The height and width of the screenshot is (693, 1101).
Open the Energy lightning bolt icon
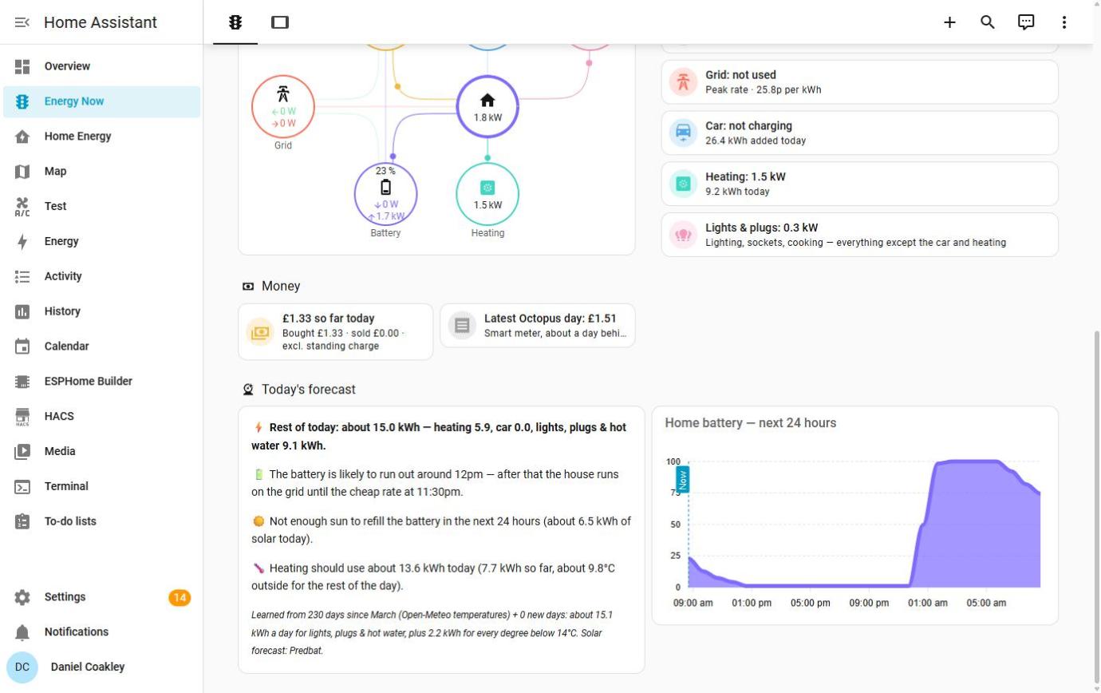22,241
